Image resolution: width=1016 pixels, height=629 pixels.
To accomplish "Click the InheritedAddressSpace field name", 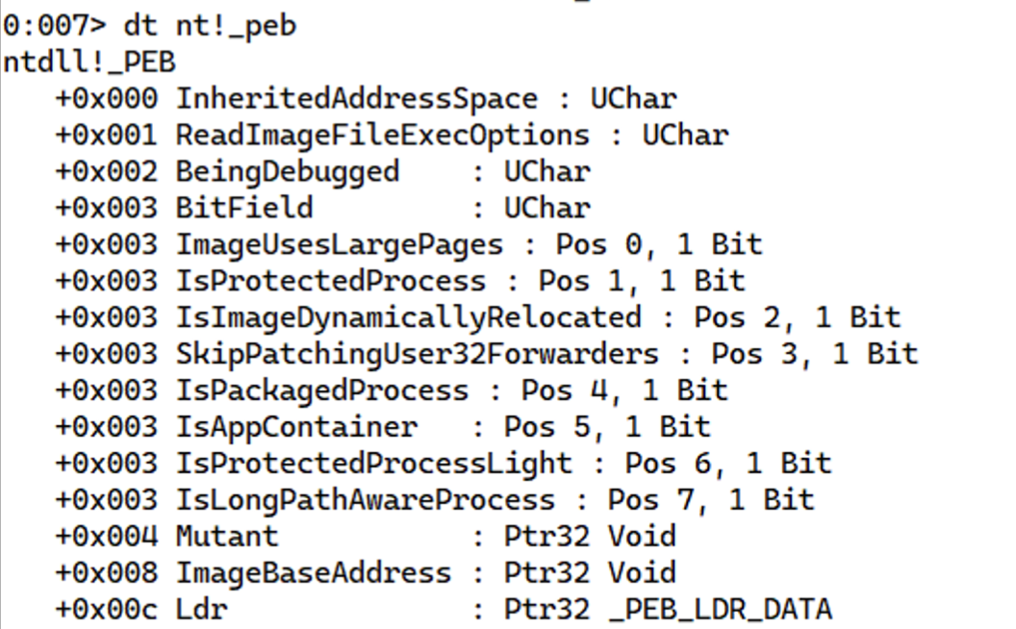I will pos(356,99).
